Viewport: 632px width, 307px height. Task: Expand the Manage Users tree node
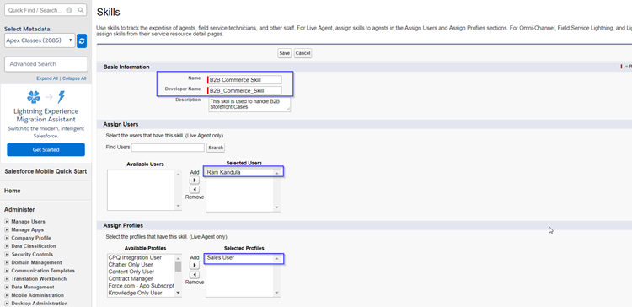7,222
